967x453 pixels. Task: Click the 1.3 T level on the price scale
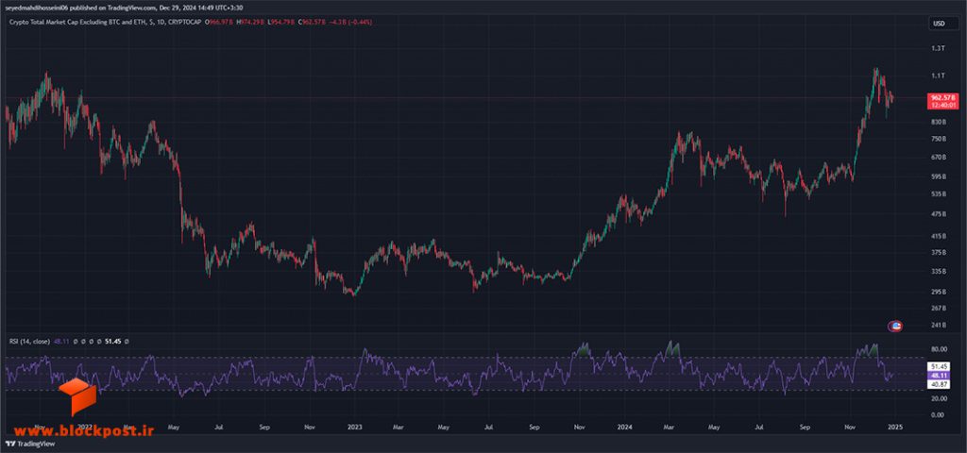tap(938, 48)
